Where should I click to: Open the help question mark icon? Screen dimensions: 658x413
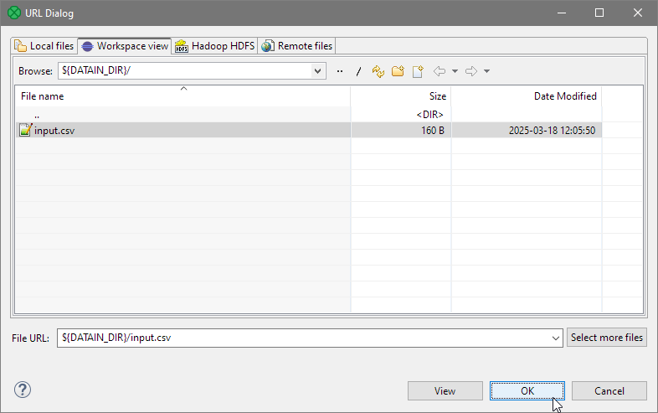pos(23,390)
